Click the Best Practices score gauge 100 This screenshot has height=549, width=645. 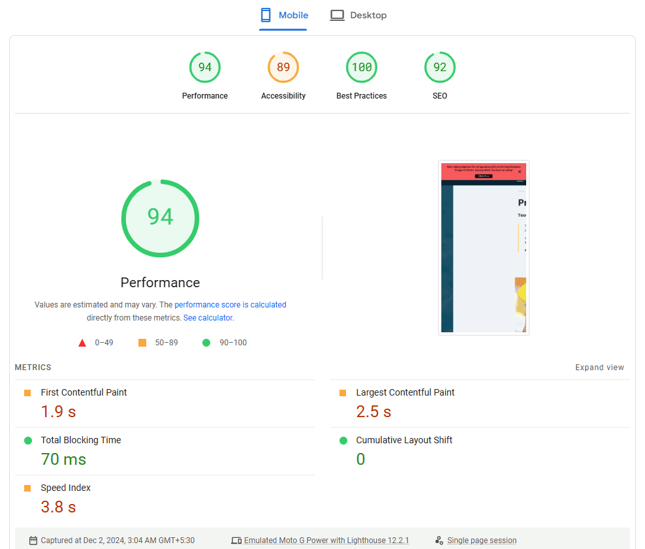coord(362,68)
